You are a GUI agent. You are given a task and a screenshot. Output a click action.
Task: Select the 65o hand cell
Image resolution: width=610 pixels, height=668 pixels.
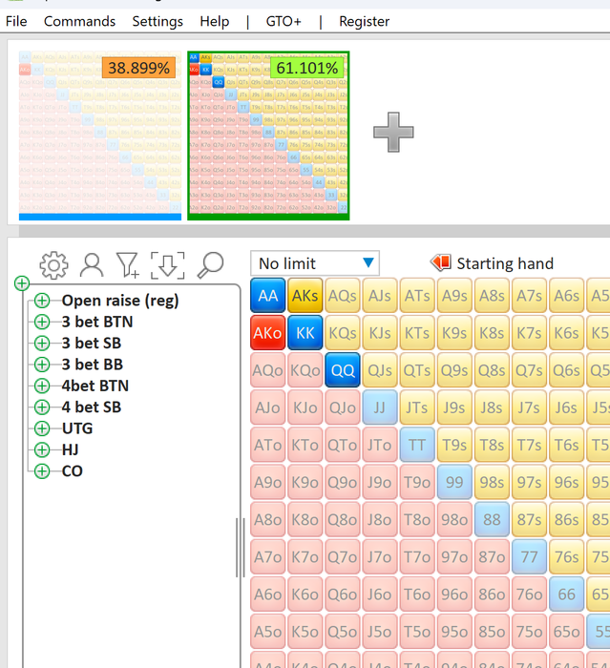(566, 632)
